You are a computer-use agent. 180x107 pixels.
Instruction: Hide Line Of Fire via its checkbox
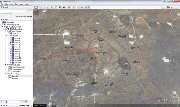point(9,72)
